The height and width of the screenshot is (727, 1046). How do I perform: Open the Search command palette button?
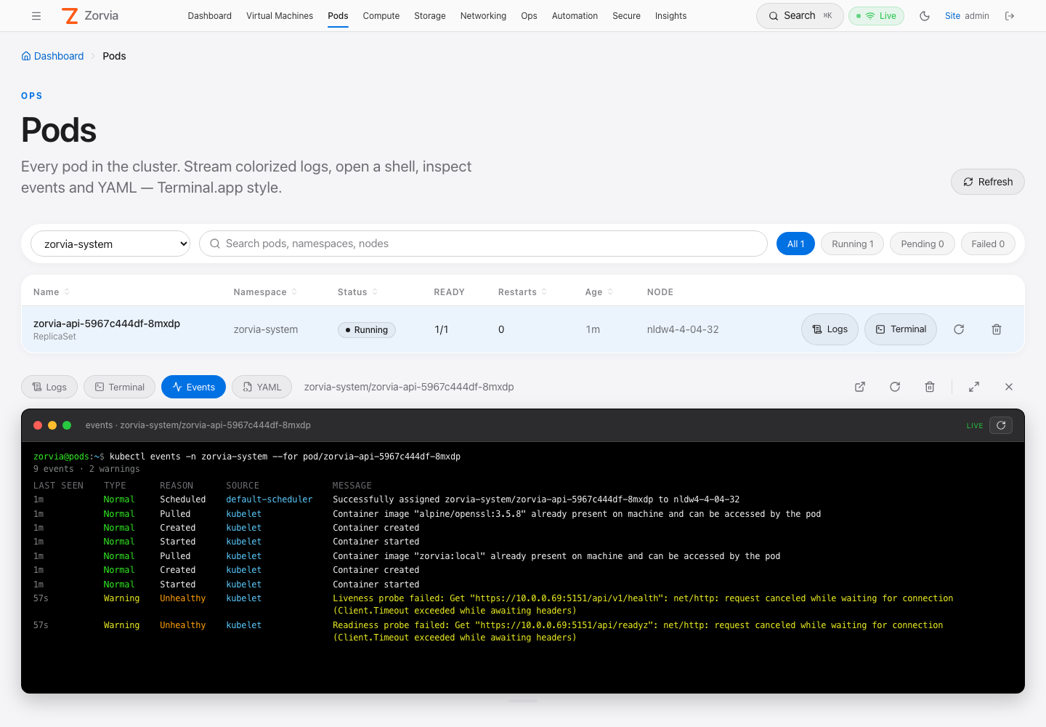[x=800, y=16]
